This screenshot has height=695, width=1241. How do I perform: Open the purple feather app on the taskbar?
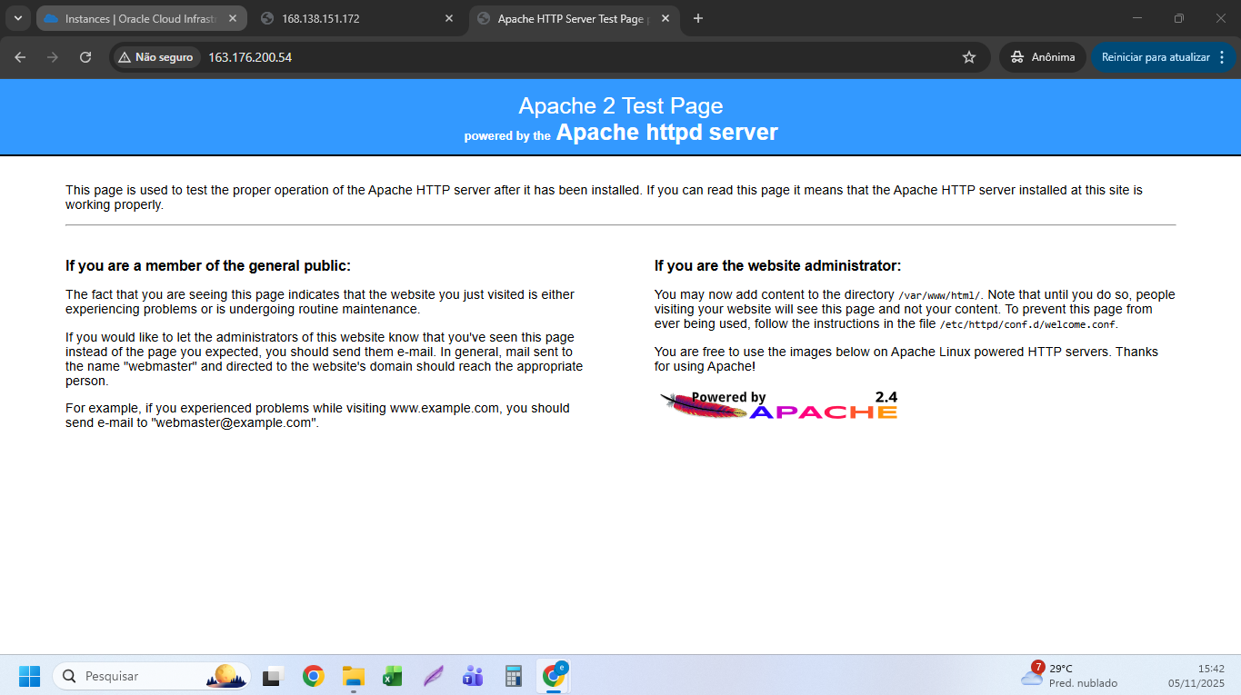click(433, 676)
